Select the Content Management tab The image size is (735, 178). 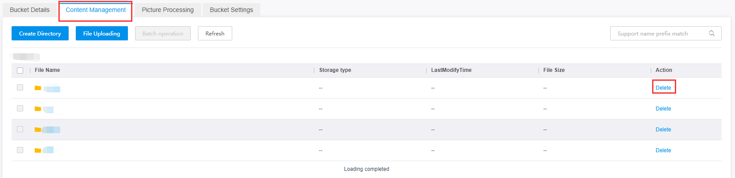coord(95,10)
